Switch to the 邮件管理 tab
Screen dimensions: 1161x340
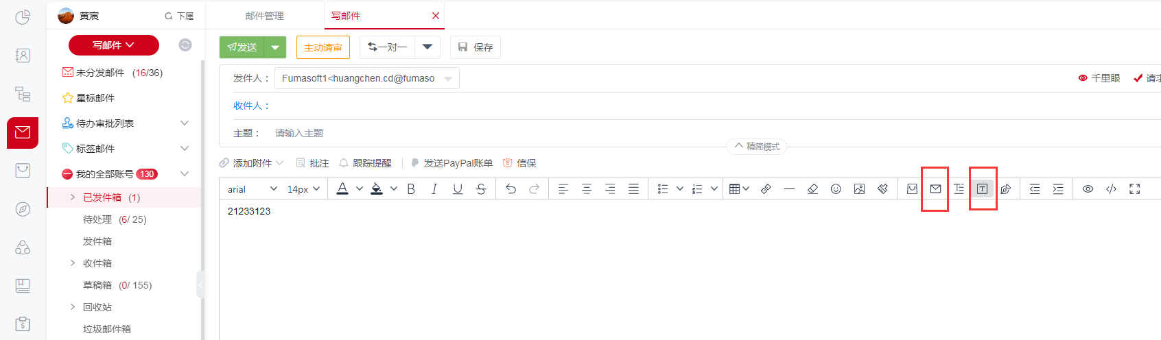pos(264,16)
